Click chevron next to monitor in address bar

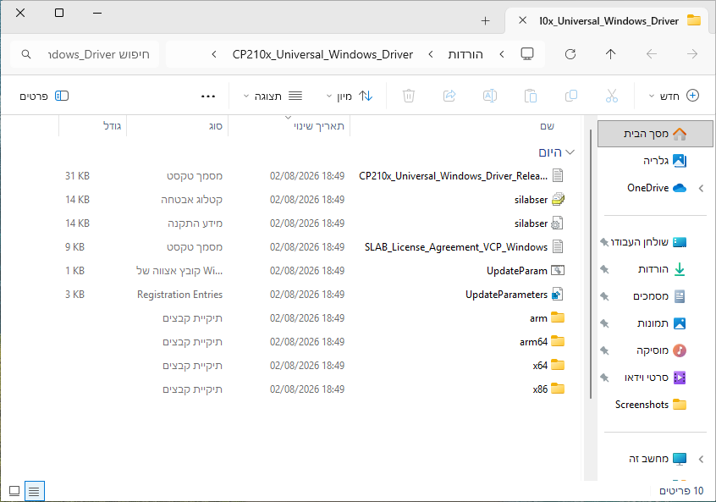[x=502, y=54]
